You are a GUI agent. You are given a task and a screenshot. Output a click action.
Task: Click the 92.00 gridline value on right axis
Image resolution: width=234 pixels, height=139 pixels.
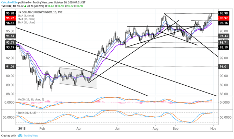point(224,58)
